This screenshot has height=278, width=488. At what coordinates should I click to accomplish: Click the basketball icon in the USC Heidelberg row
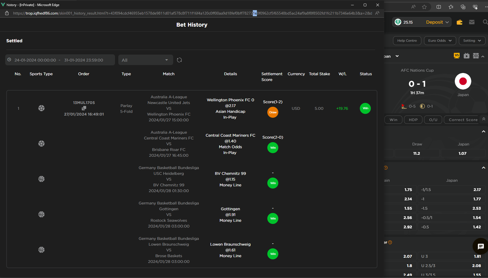(x=41, y=179)
